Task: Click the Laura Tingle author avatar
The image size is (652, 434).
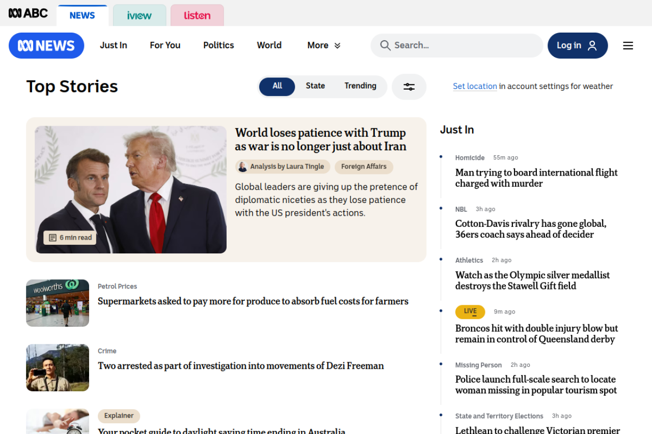Action: click(x=242, y=167)
